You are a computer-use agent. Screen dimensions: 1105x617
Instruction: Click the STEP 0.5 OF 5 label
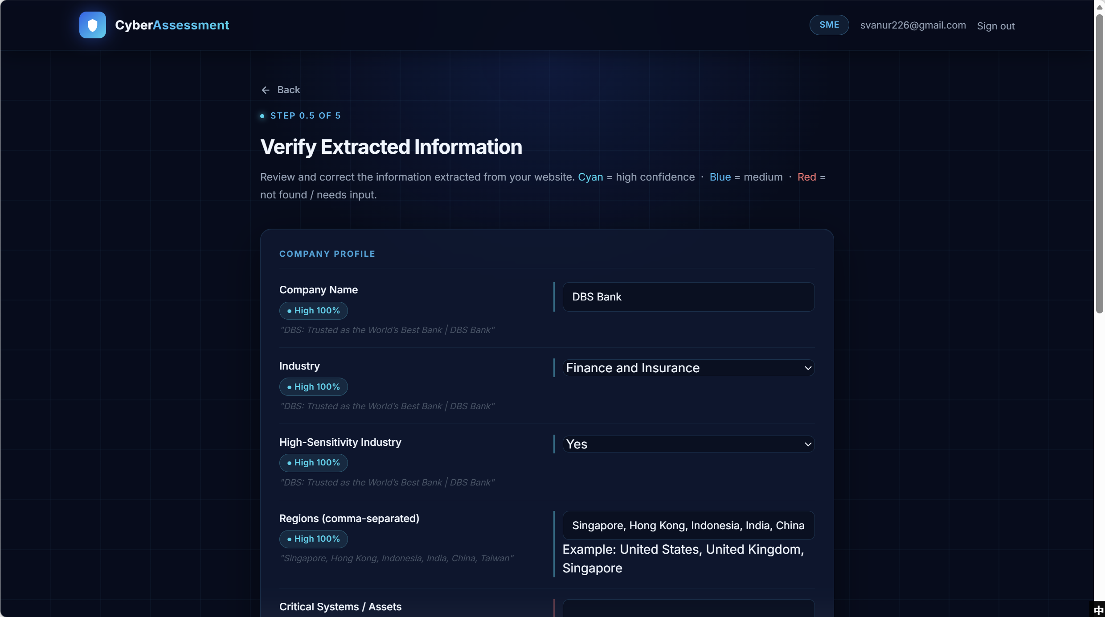tap(306, 116)
